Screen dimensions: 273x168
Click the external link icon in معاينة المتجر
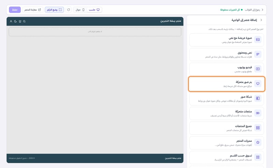40,10
